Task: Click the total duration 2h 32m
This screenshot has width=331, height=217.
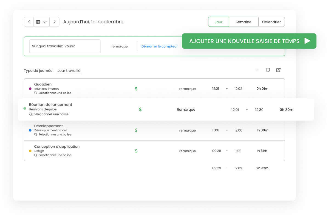Action: pyautogui.click(x=262, y=168)
